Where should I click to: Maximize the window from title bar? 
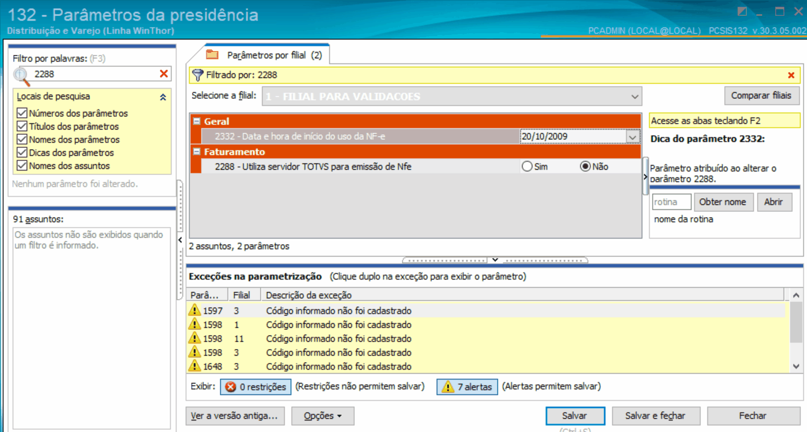pos(780,11)
